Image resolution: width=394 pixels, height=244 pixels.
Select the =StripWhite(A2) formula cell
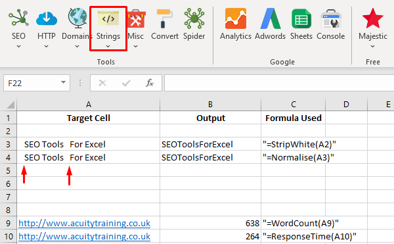pos(294,144)
